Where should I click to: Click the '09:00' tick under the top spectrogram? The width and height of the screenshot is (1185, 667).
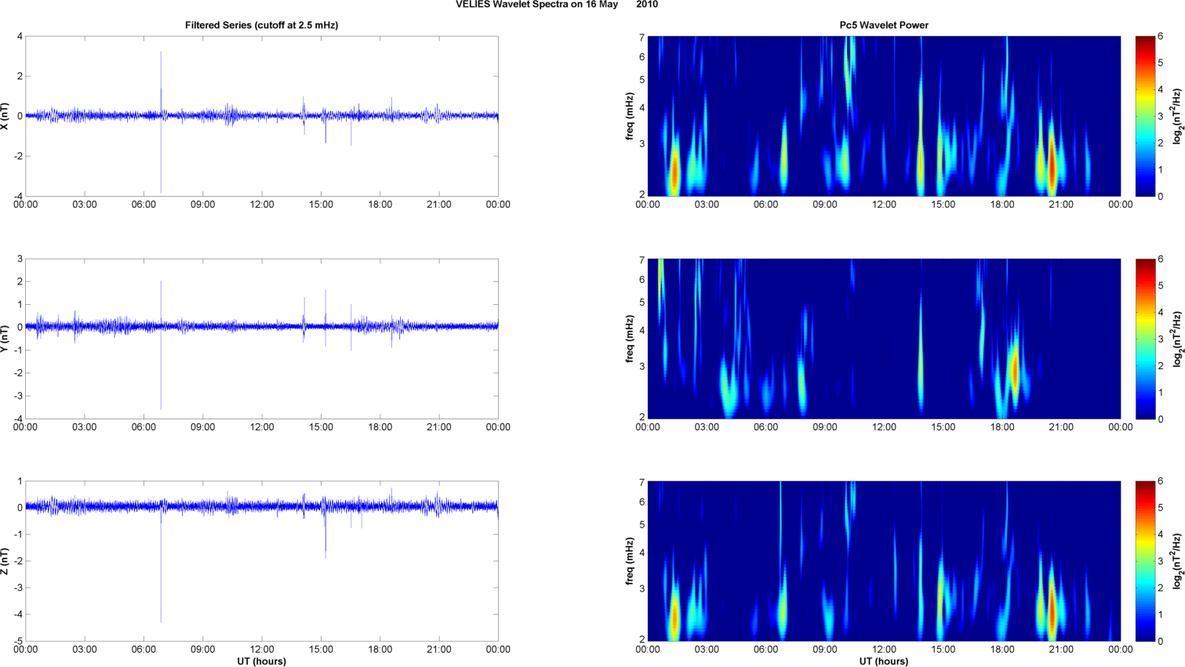(x=825, y=205)
